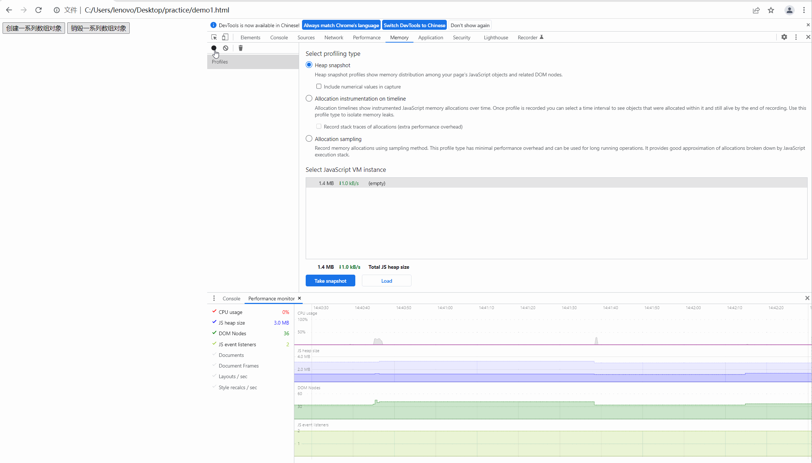Click the Profiles sidebar header
The height and width of the screenshot is (463, 812).
(x=253, y=62)
